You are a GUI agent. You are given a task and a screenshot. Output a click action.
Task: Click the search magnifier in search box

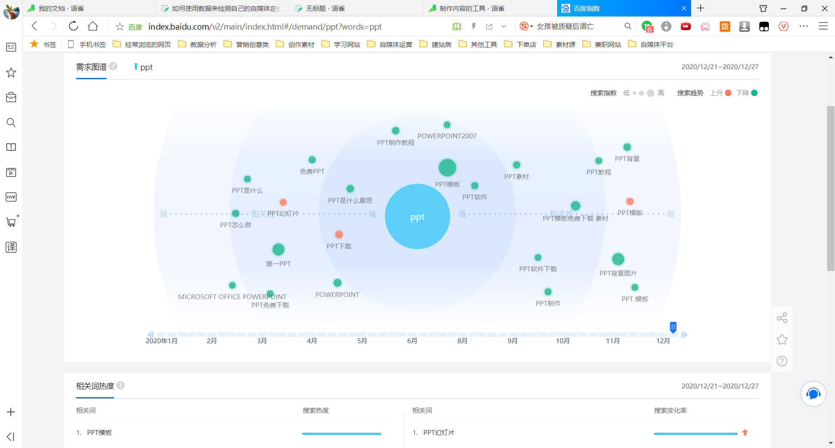pos(628,27)
